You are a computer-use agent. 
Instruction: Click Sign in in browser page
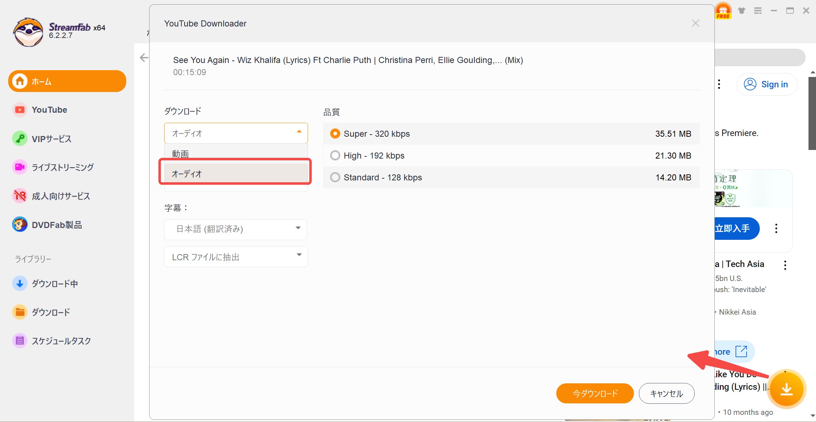767,84
